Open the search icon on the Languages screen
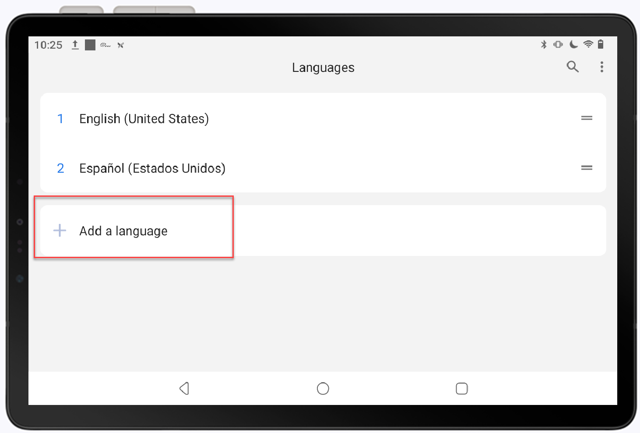640x433 pixels. 573,67
